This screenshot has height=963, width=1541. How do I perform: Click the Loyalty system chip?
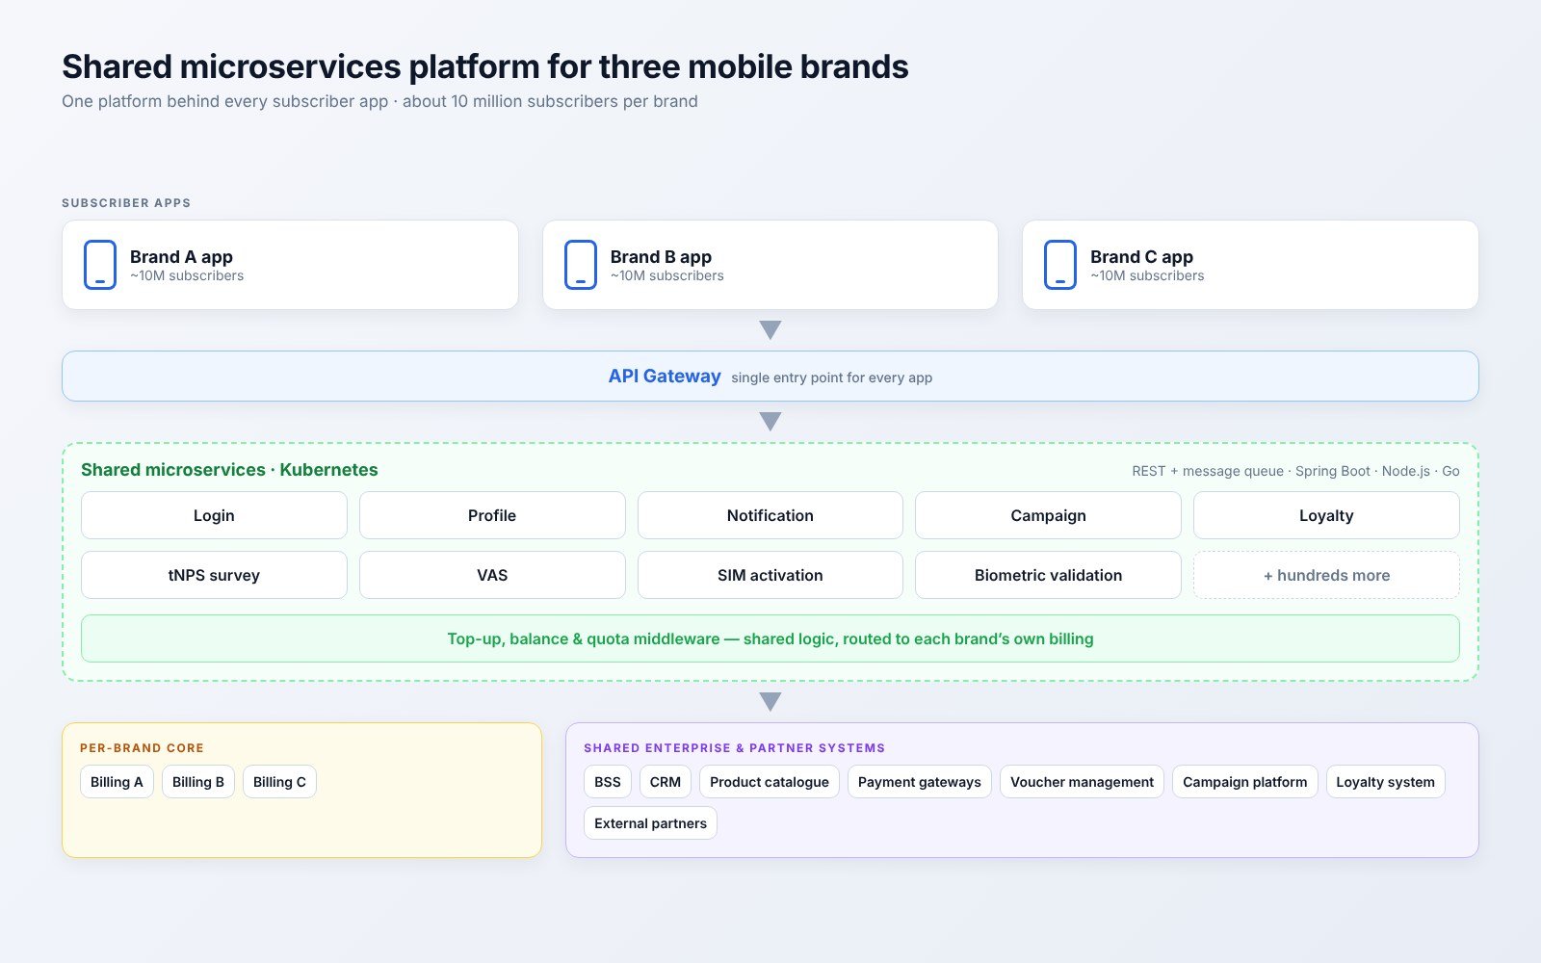click(x=1385, y=782)
